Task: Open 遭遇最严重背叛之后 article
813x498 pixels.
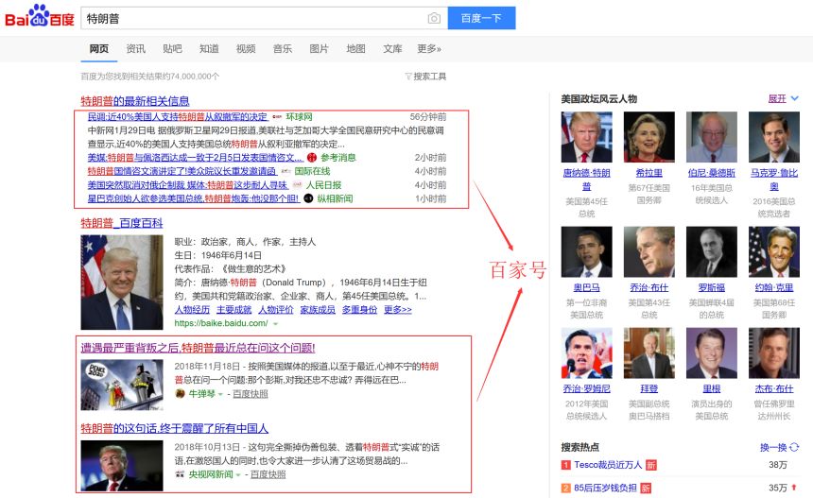Action: tap(198, 348)
